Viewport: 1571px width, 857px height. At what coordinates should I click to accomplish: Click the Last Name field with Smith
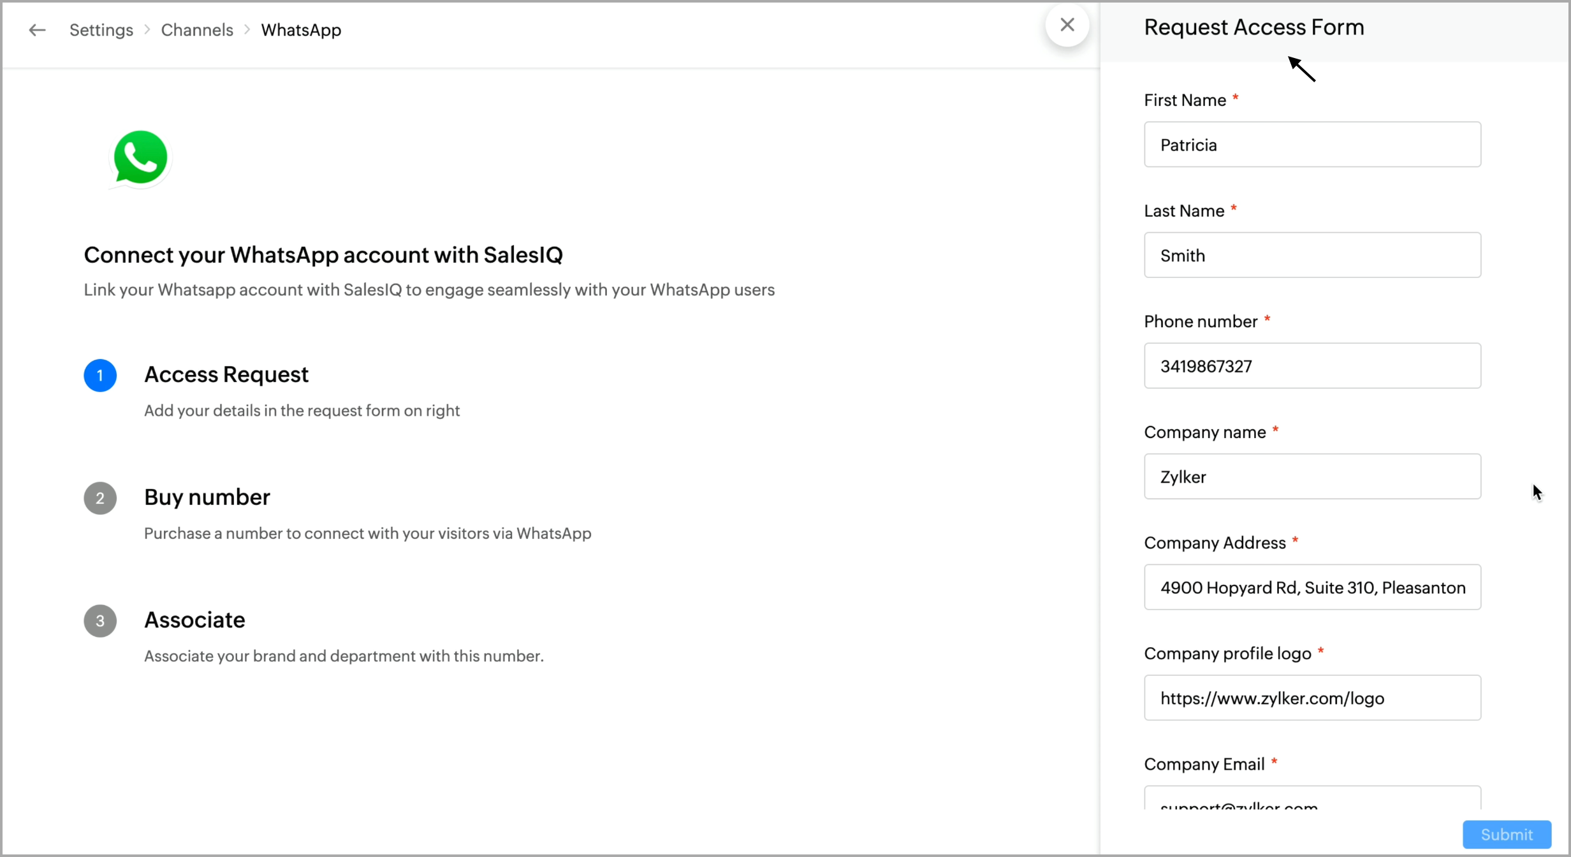click(1312, 255)
